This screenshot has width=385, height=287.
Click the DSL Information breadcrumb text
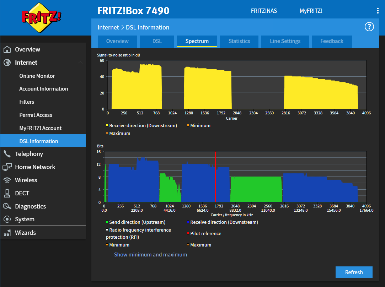pos(148,27)
